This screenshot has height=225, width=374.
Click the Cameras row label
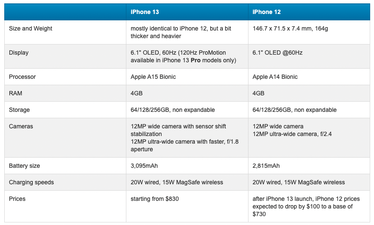tap(21, 126)
